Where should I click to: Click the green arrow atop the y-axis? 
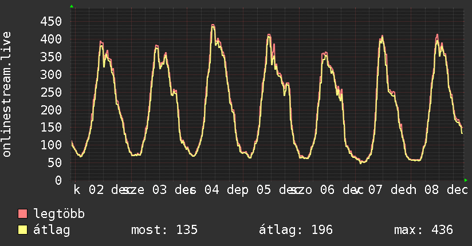pyautogui.click(x=72, y=6)
